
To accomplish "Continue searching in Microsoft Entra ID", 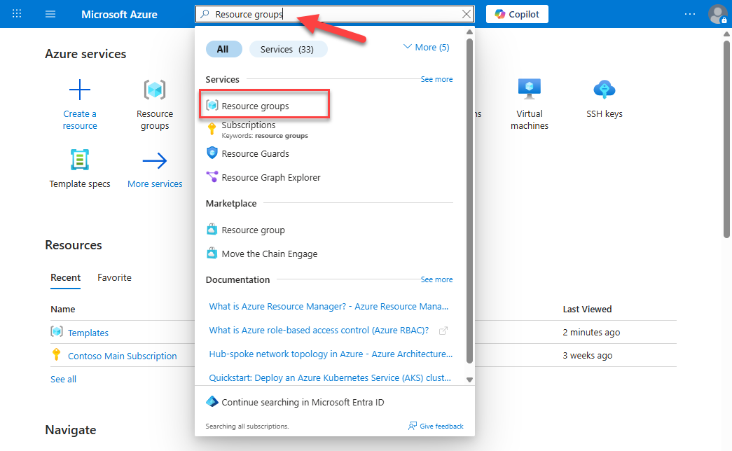I will [303, 402].
